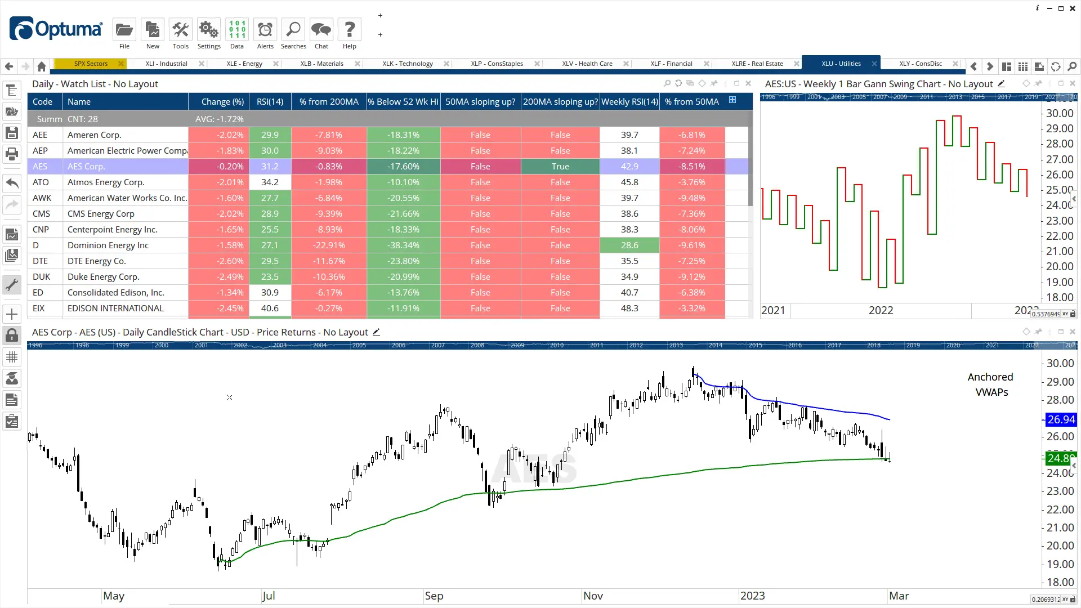Toggle pin icon in Daily CandleStick Chart header
This screenshot has height=608, width=1081.
point(1038,332)
